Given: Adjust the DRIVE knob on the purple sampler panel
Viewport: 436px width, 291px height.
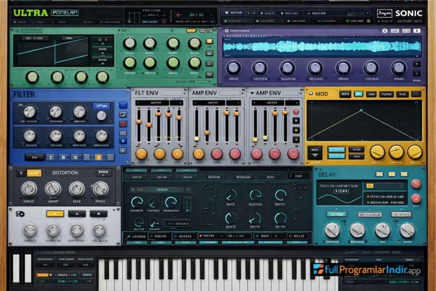Looking at the screenshot, I should [232, 68].
